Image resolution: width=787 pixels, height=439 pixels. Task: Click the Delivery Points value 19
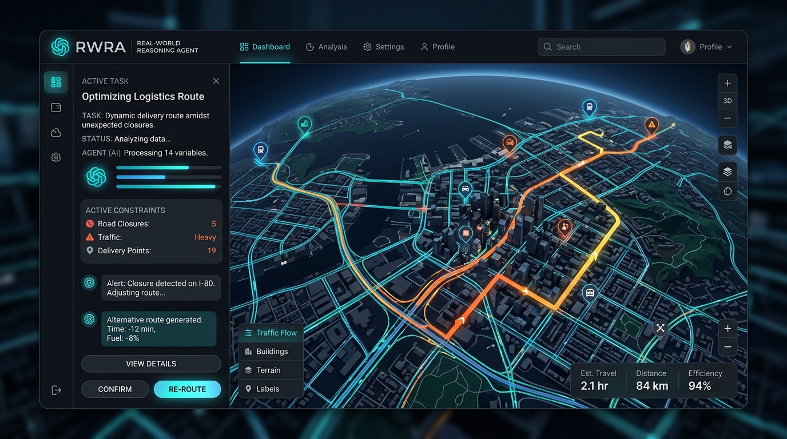pyautogui.click(x=212, y=251)
